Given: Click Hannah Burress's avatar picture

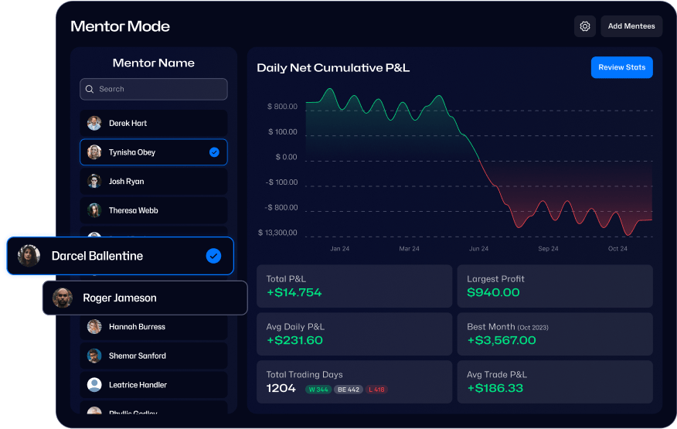Looking at the screenshot, I should [x=94, y=327].
